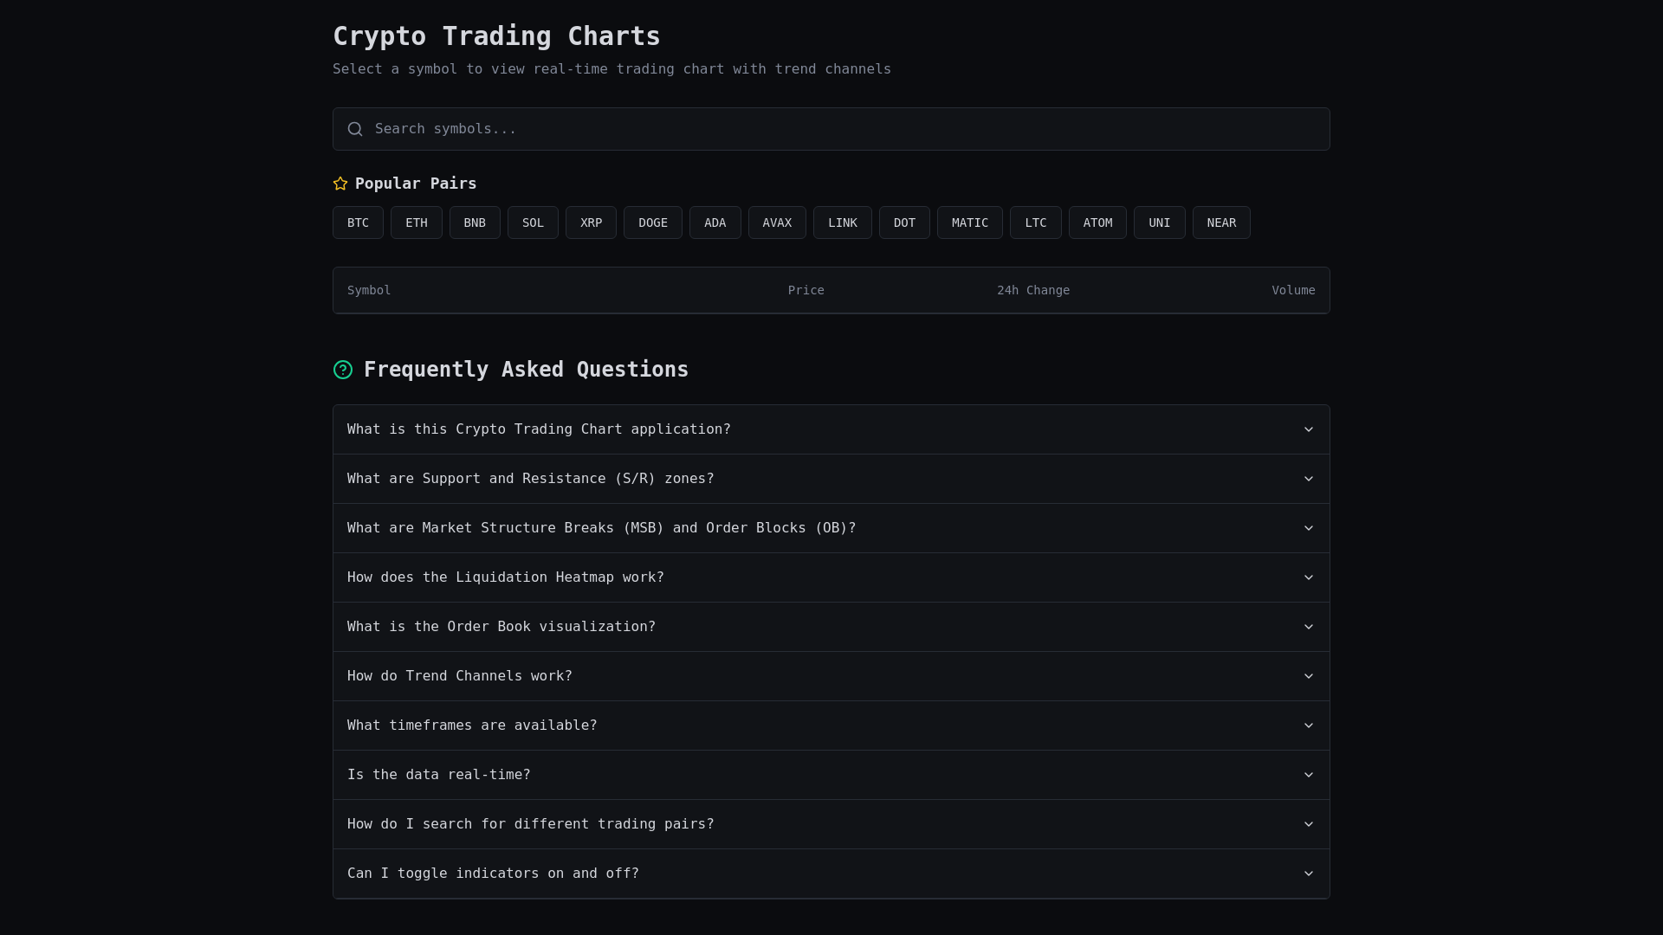The width and height of the screenshot is (1663, 935).
Task: Open the SOL pair
Action: click(x=533, y=222)
